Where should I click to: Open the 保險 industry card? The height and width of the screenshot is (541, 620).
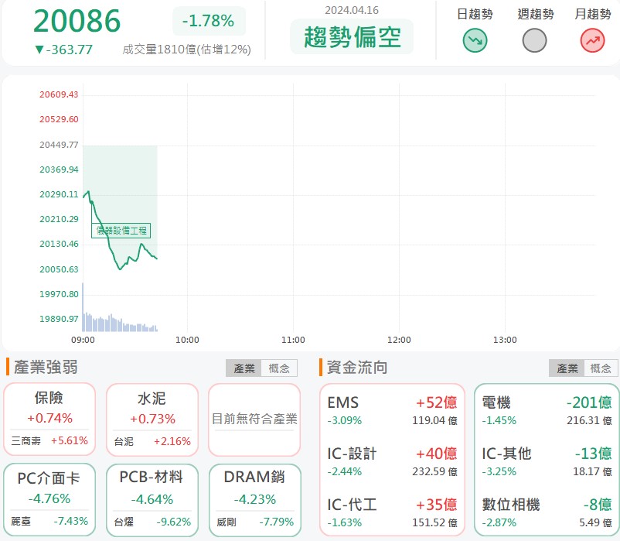[x=49, y=419]
